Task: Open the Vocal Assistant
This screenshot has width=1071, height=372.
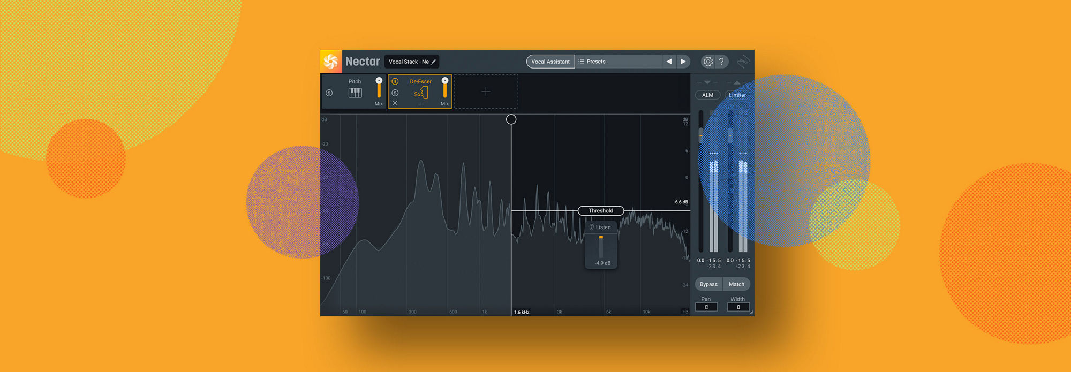Action: [x=550, y=62]
